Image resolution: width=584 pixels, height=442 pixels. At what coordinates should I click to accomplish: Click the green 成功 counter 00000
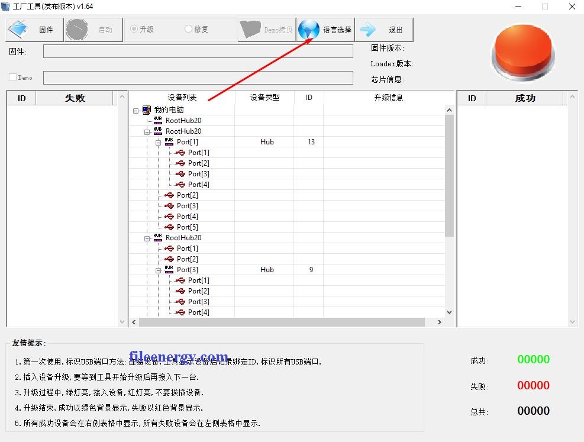pos(533,359)
